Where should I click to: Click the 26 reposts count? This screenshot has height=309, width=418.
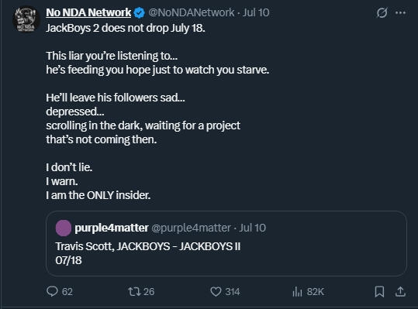[149, 292]
